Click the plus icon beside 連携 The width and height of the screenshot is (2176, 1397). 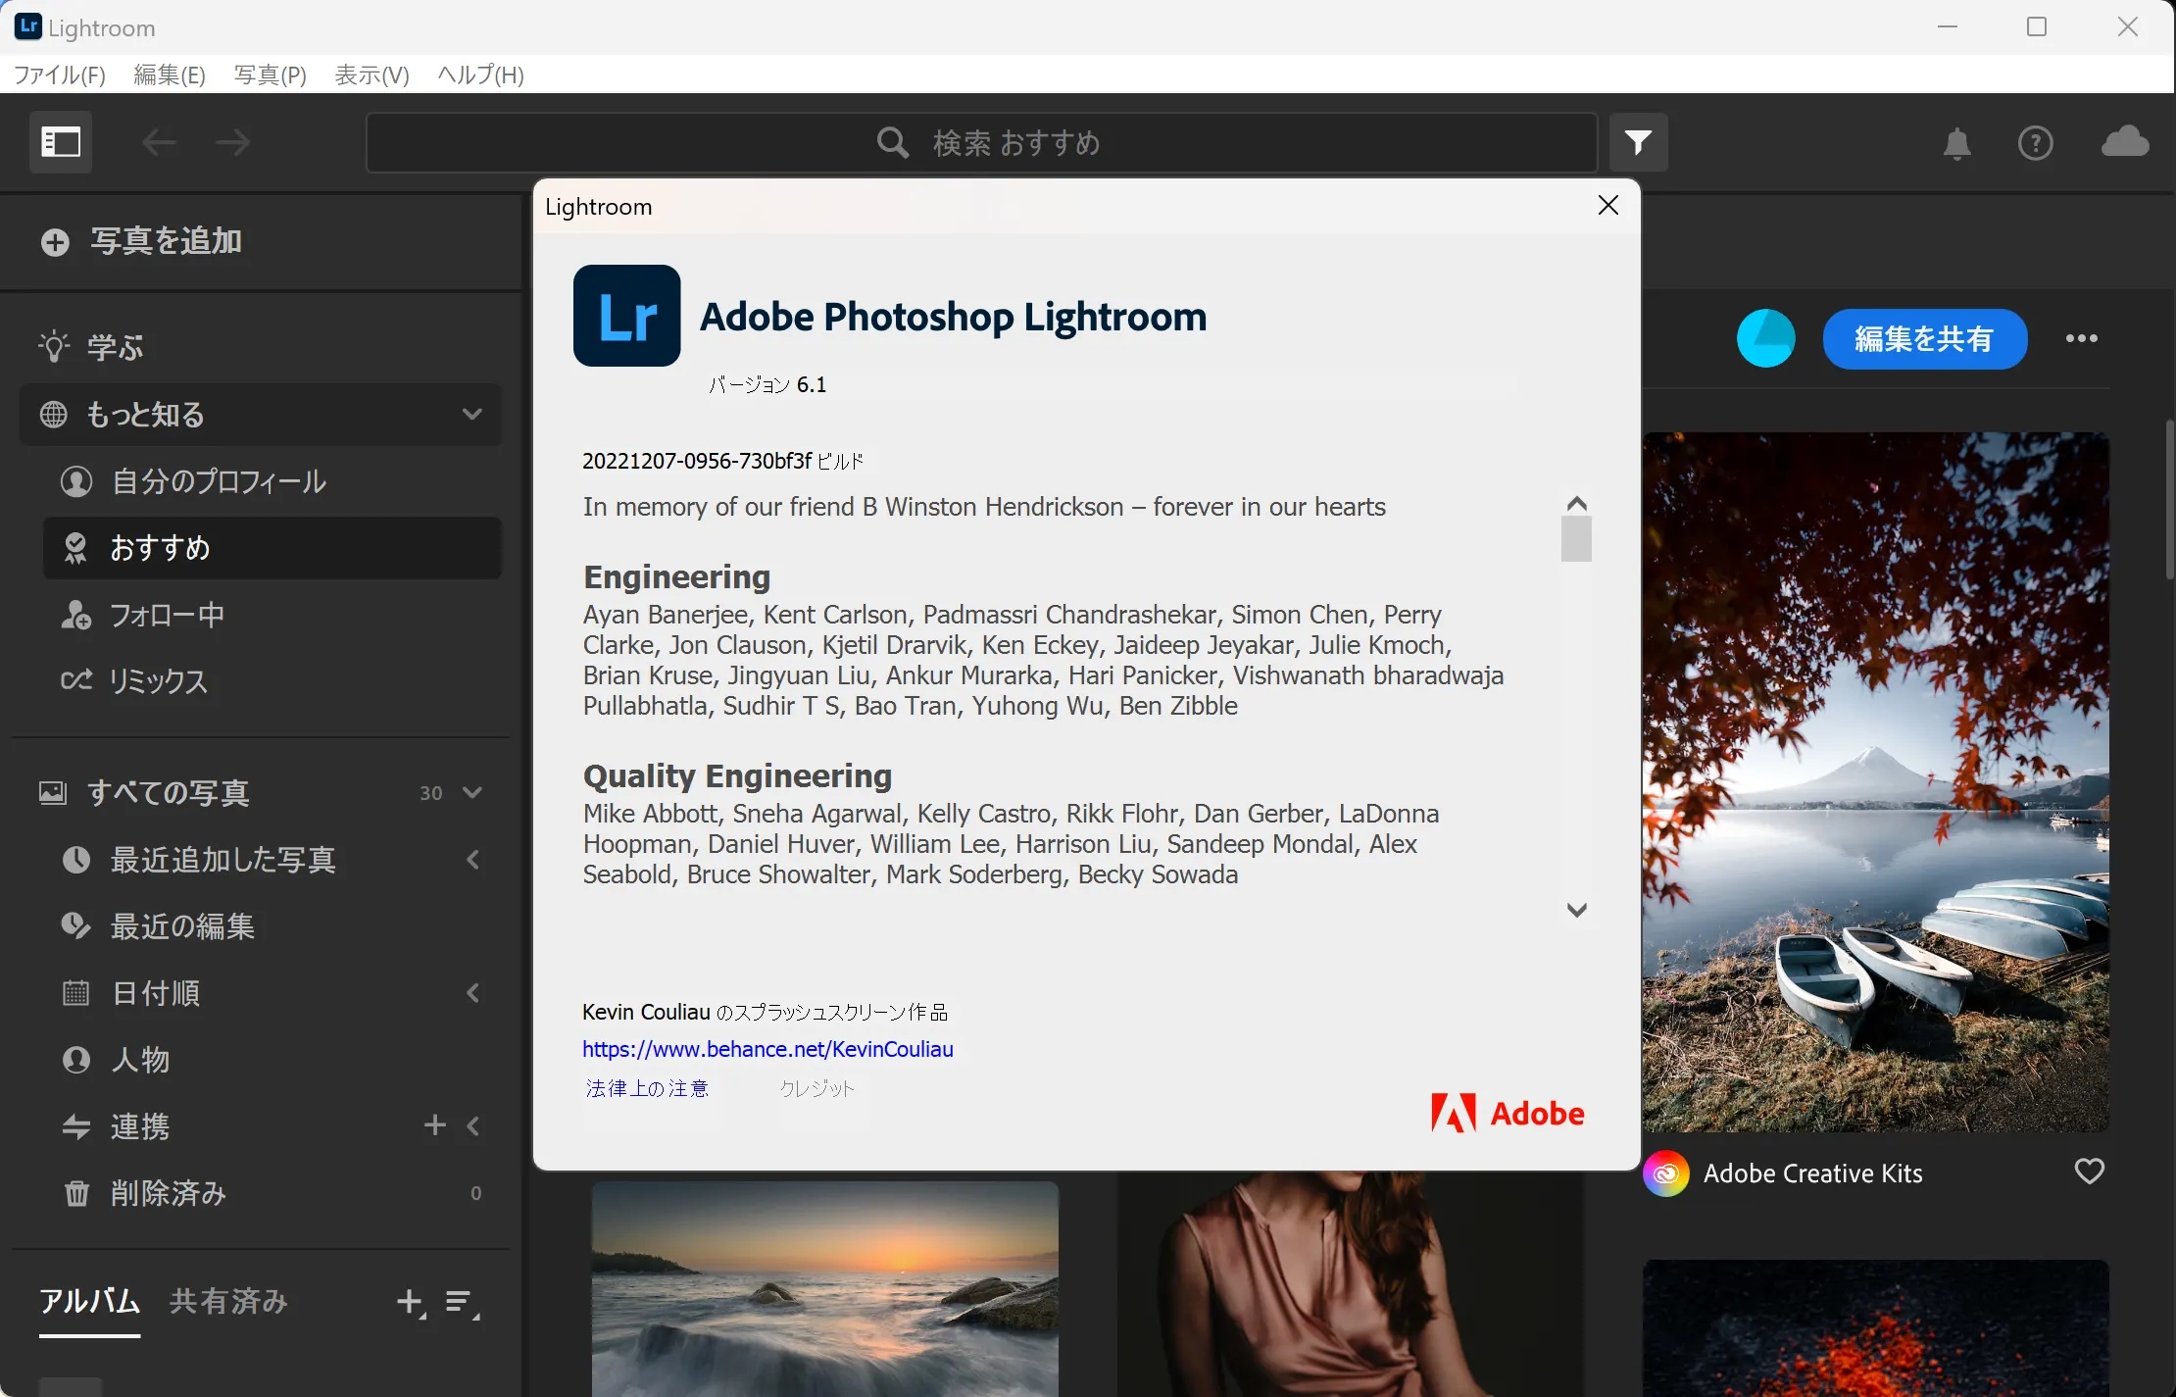click(x=435, y=1125)
